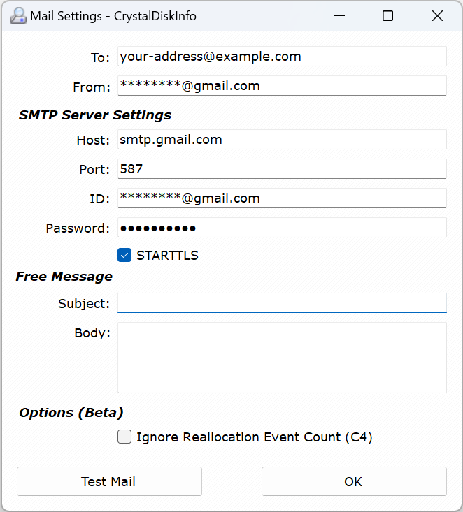Image resolution: width=463 pixels, height=512 pixels.
Task: Enable Ignore Reallocation Event Count (C4)
Action: 124,437
